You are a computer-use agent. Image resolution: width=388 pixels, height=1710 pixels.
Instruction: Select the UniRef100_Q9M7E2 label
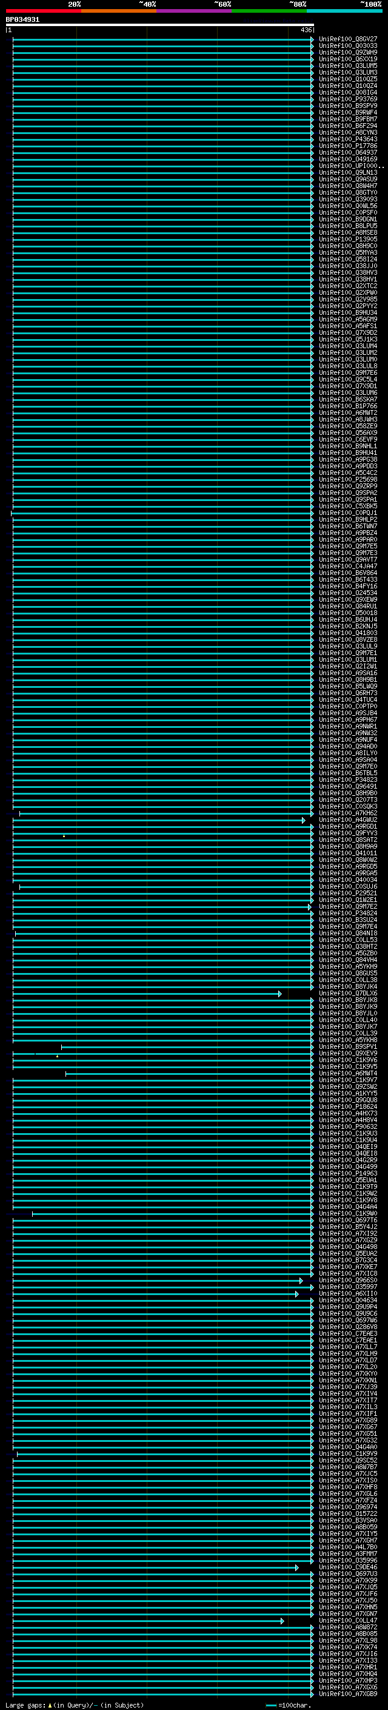click(x=348, y=907)
